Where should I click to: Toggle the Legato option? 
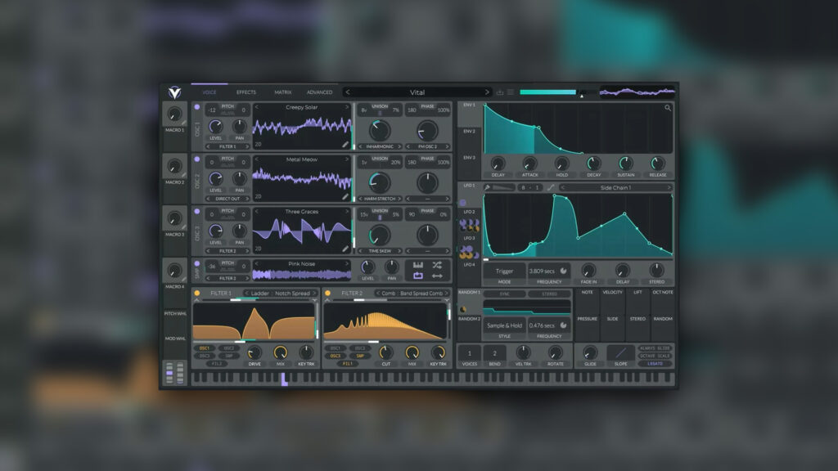coord(656,364)
